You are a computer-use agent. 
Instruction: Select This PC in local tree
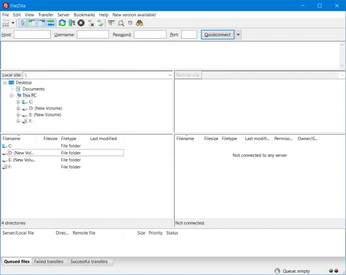pos(29,95)
